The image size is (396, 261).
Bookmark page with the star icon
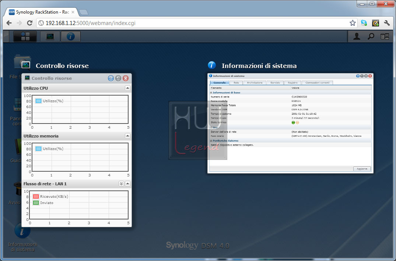352,23
